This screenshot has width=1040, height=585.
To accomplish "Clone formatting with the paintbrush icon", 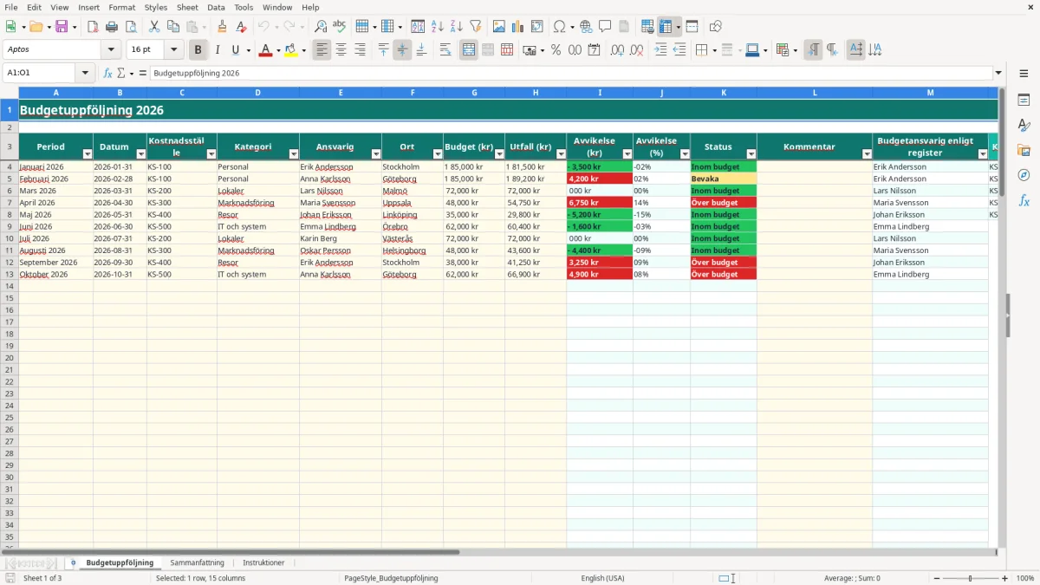I will pyautogui.click(x=222, y=27).
